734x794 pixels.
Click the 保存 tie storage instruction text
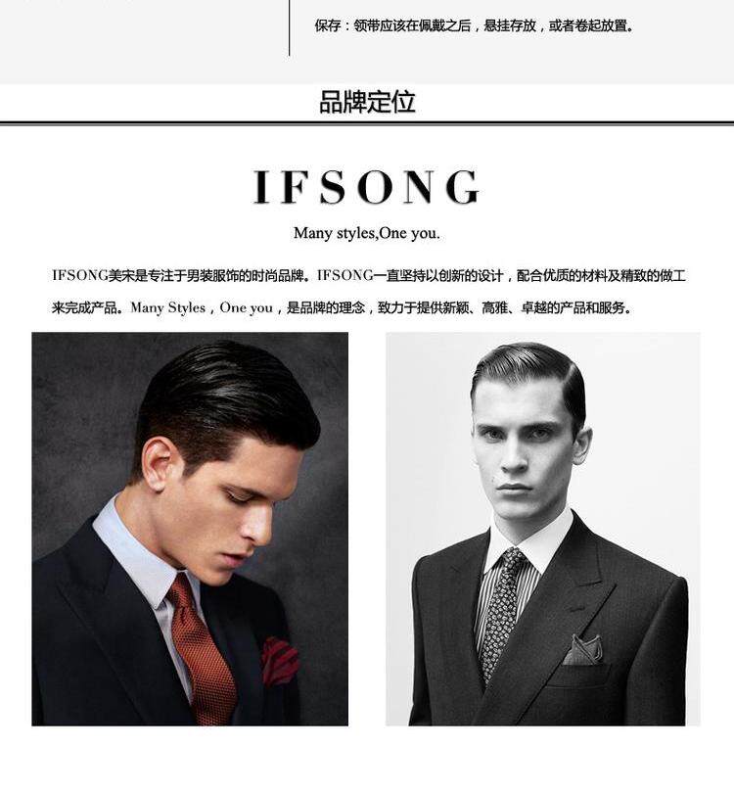[475, 25]
